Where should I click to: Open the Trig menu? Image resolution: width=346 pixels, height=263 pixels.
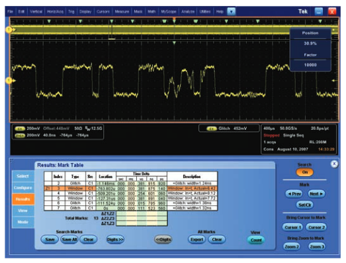[71, 11]
